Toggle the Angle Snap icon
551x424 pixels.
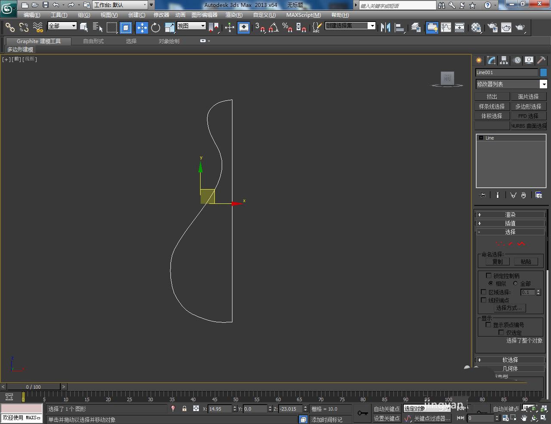click(x=273, y=28)
